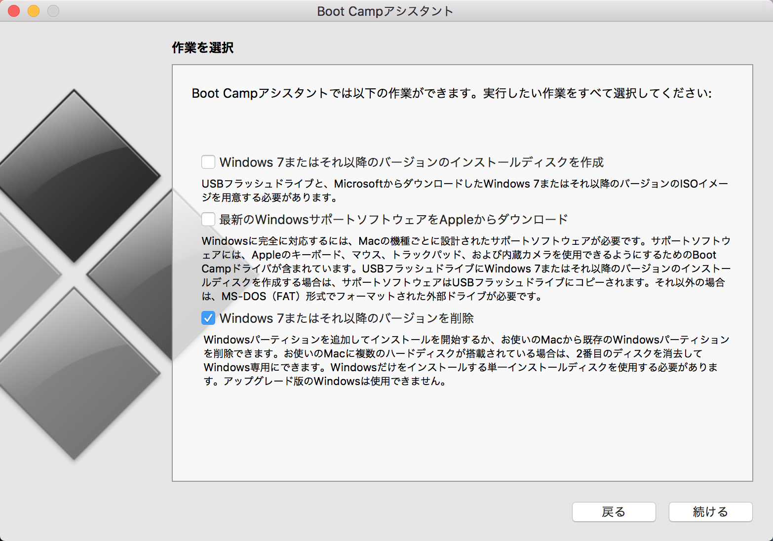The width and height of the screenshot is (773, 541).
Task: Close the Boot Camp Assistant window
Action: click(x=14, y=11)
